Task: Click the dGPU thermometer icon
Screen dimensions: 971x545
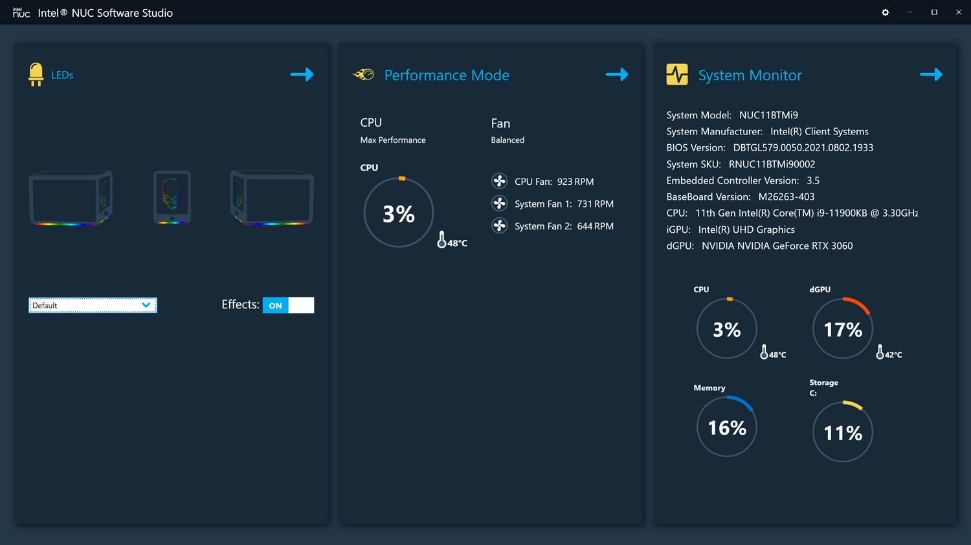Action: click(x=880, y=352)
